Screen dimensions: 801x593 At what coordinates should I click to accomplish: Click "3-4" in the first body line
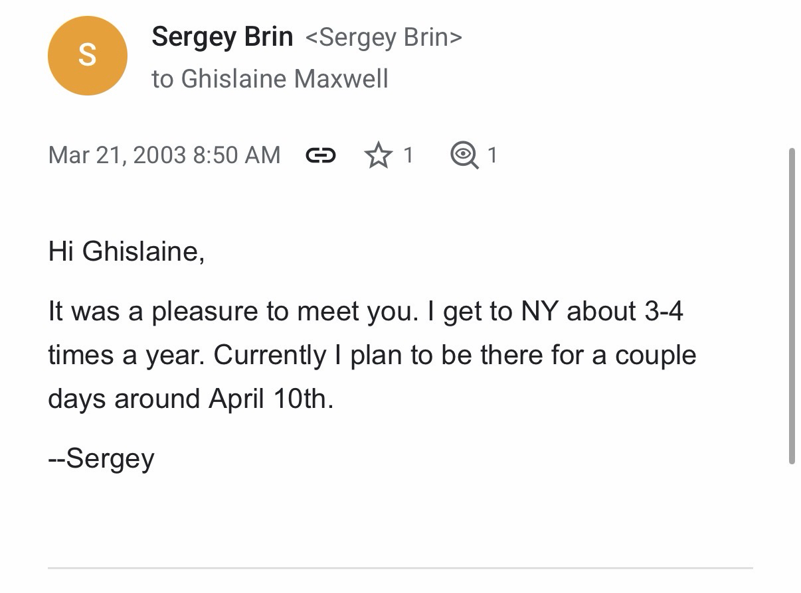[664, 311]
